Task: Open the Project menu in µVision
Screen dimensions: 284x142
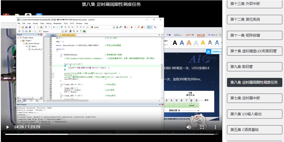Action: pos(35,23)
